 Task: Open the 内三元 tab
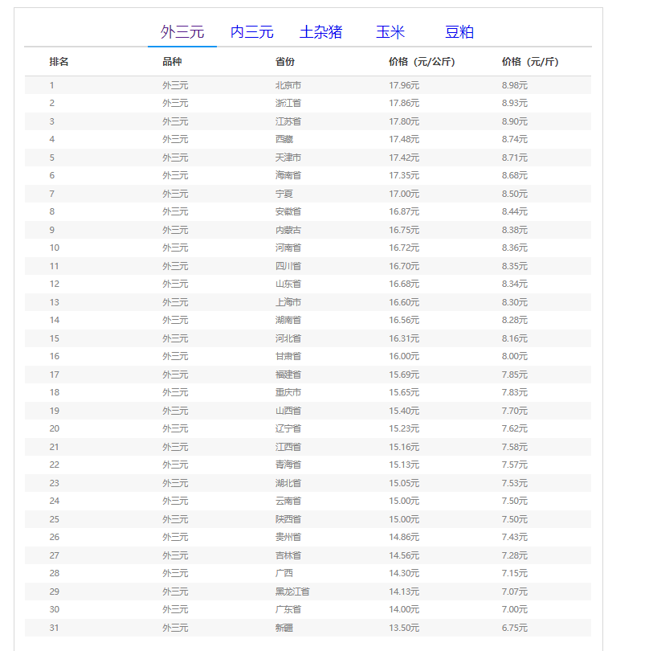click(252, 32)
